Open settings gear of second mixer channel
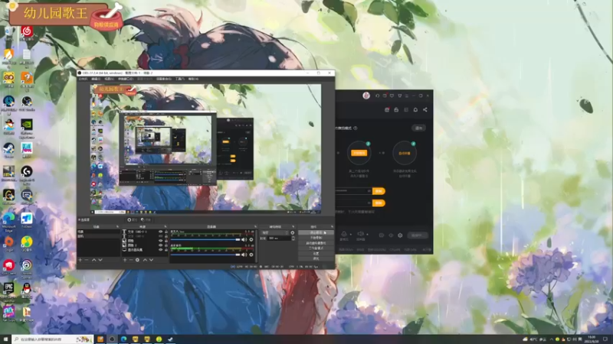Viewport: 613px width, 344px height. click(251, 255)
